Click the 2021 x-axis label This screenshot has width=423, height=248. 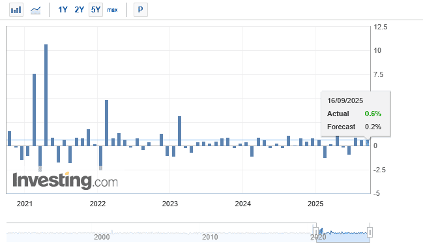click(25, 204)
